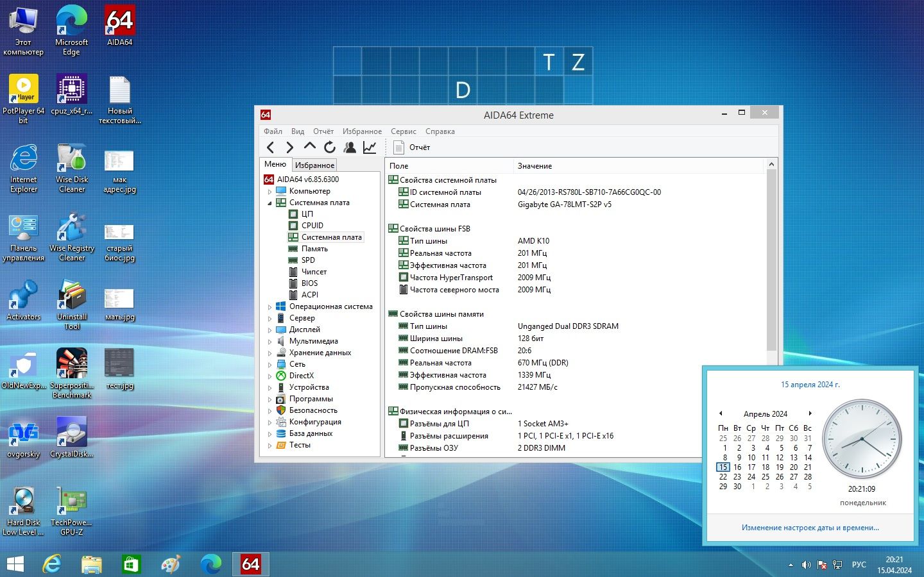Select the BIOS item in tree
This screenshot has width=924, height=577.
click(309, 283)
